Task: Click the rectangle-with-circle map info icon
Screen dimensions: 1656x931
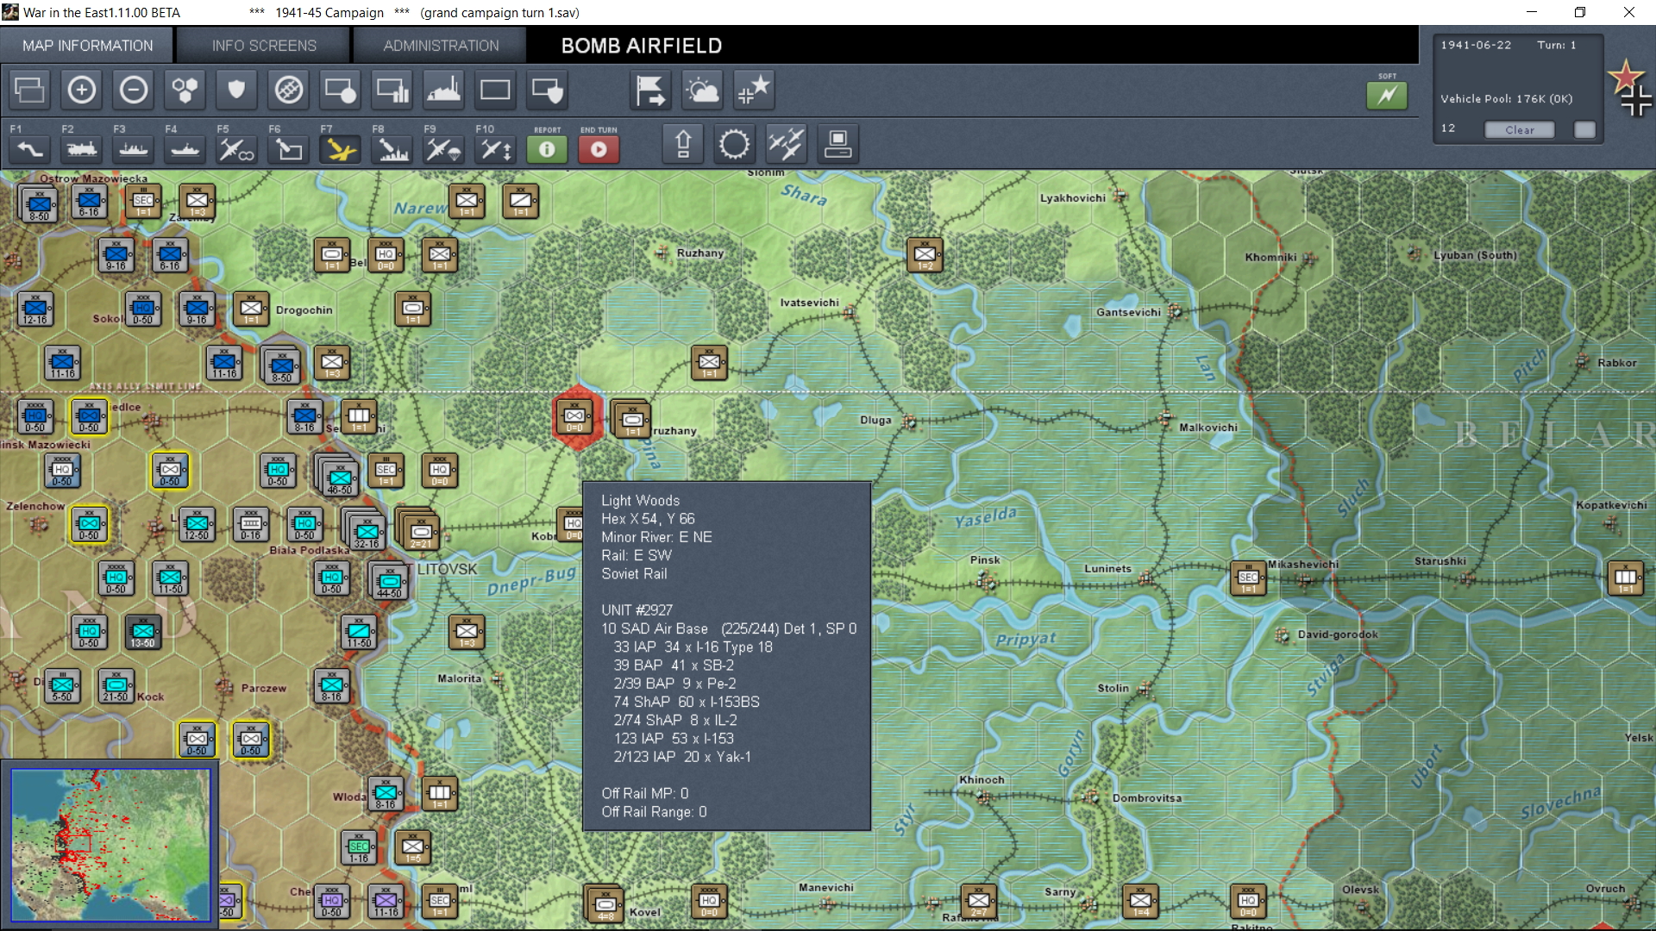Action: tap(341, 90)
